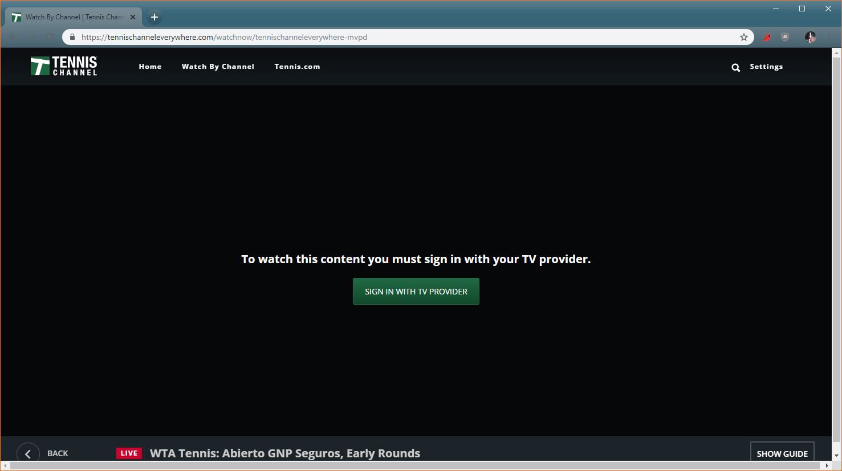
Task: Open Watch By Channel menu item
Action: (218, 67)
